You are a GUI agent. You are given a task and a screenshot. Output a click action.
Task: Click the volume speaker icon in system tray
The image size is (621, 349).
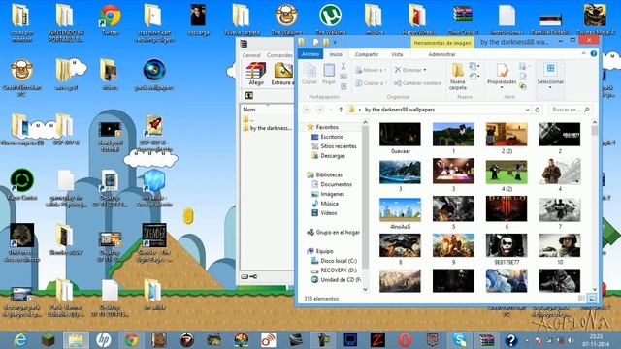[x=570, y=340]
